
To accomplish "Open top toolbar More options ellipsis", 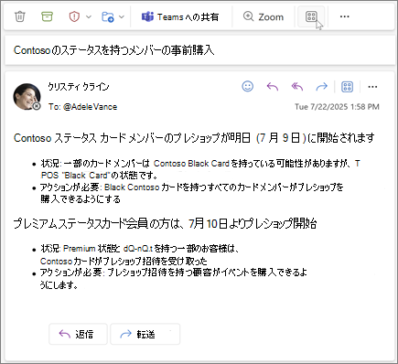I will [344, 16].
